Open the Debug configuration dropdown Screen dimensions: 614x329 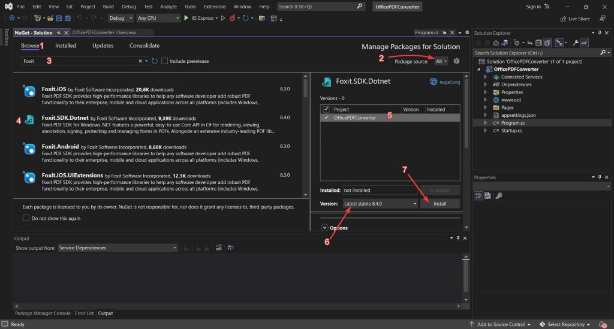pyautogui.click(x=121, y=18)
